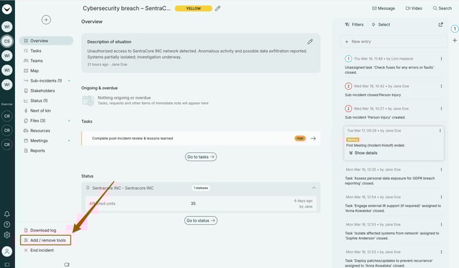Open Sub-incidents (1) in the sidebar
Viewport: 459px width, 268px height.
47,81
